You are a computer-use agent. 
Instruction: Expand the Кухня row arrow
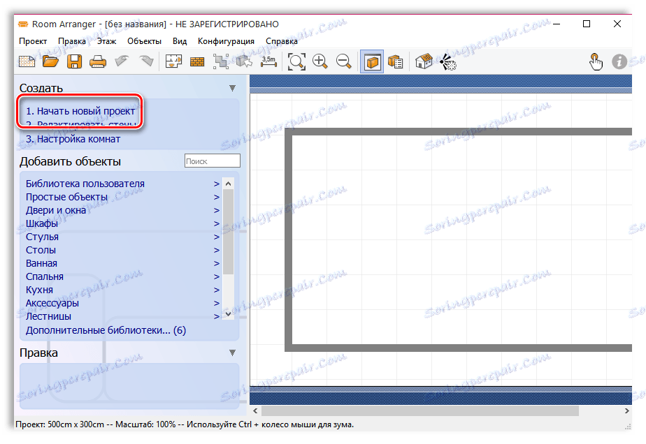click(217, 290)
